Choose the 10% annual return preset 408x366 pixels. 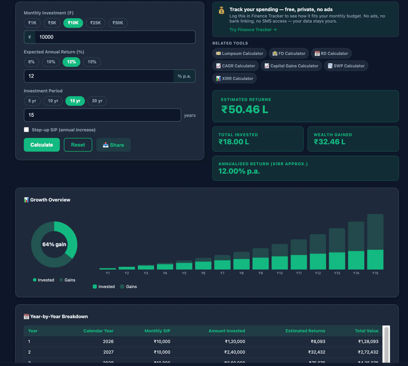[x=51, y=62]
